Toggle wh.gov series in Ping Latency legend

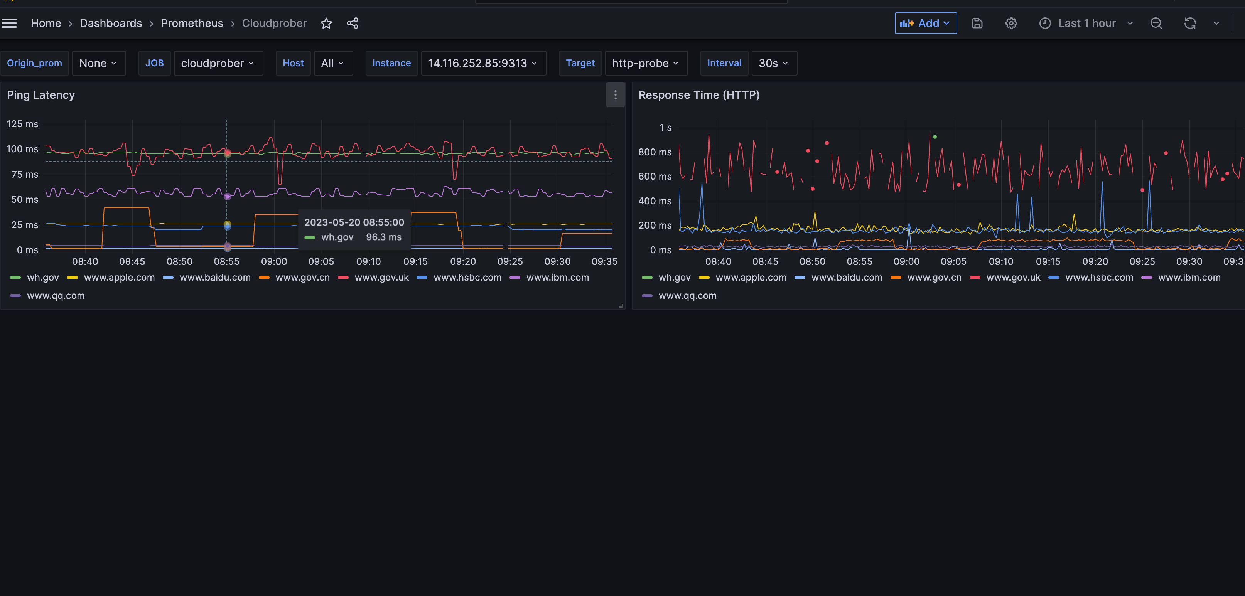point(42,278)
